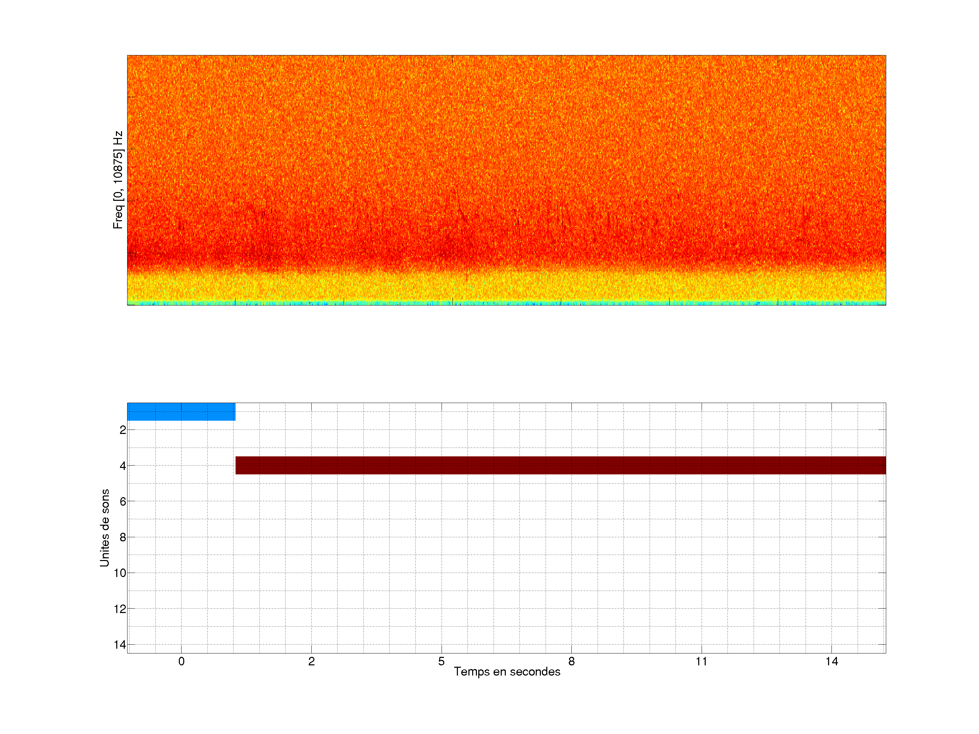Select x-axis tick label 5
This screenshot has height=734, width=979.
tap(441, 661)
